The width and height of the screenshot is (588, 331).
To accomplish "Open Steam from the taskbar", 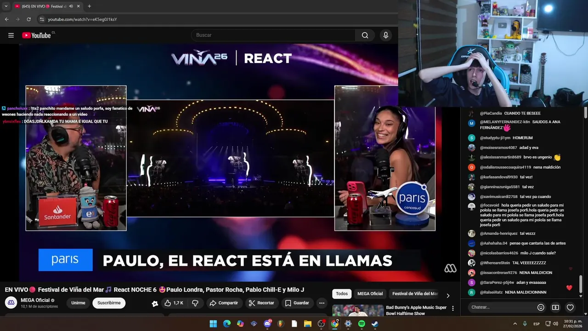I will pos(375,324).
